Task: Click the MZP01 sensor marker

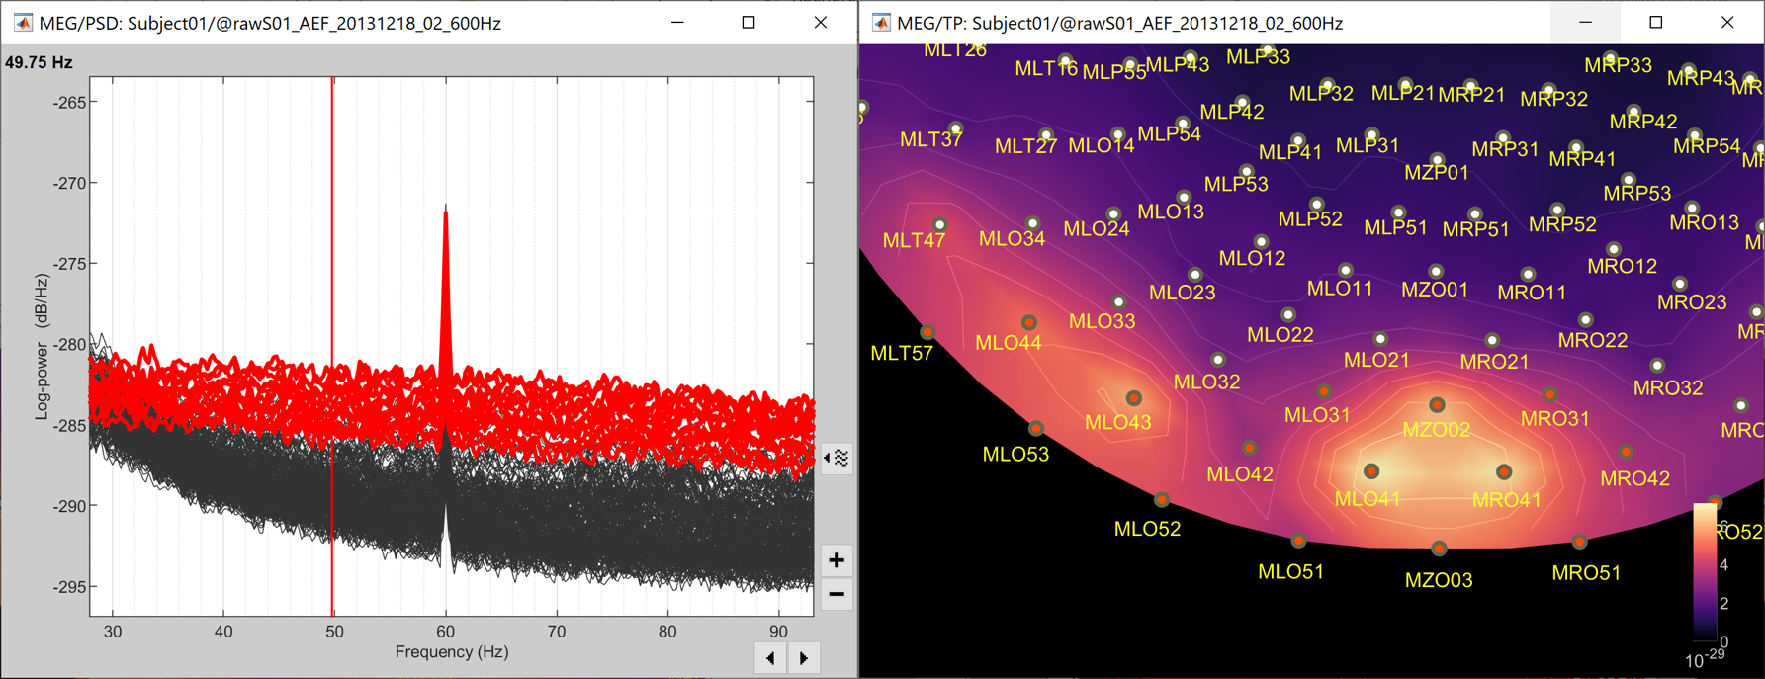Action: coord(1438,159)
